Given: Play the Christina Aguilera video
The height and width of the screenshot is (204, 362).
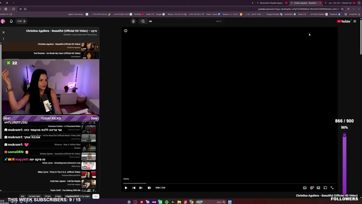Looking at the screenshot, I should click(x=126, y=188).
